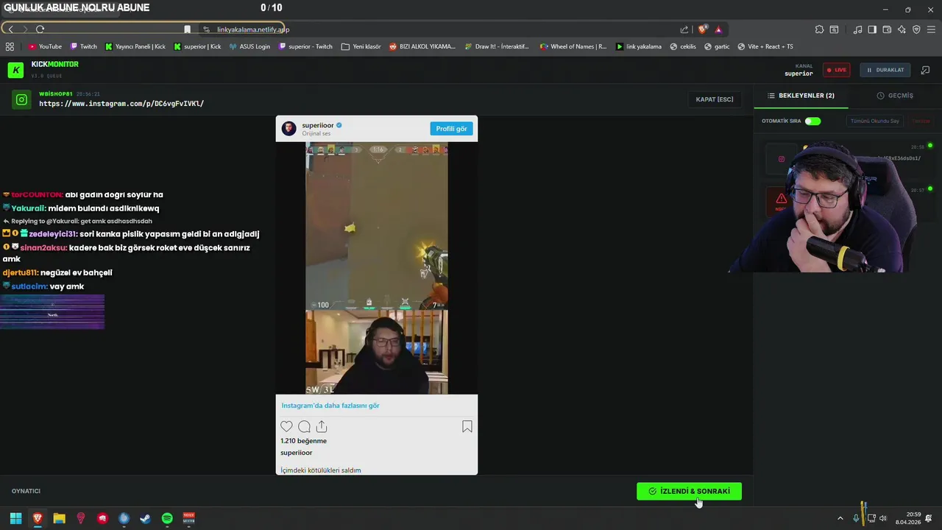Click the browser forward arrow
The image size is (942, 530).
pos(24,29)
